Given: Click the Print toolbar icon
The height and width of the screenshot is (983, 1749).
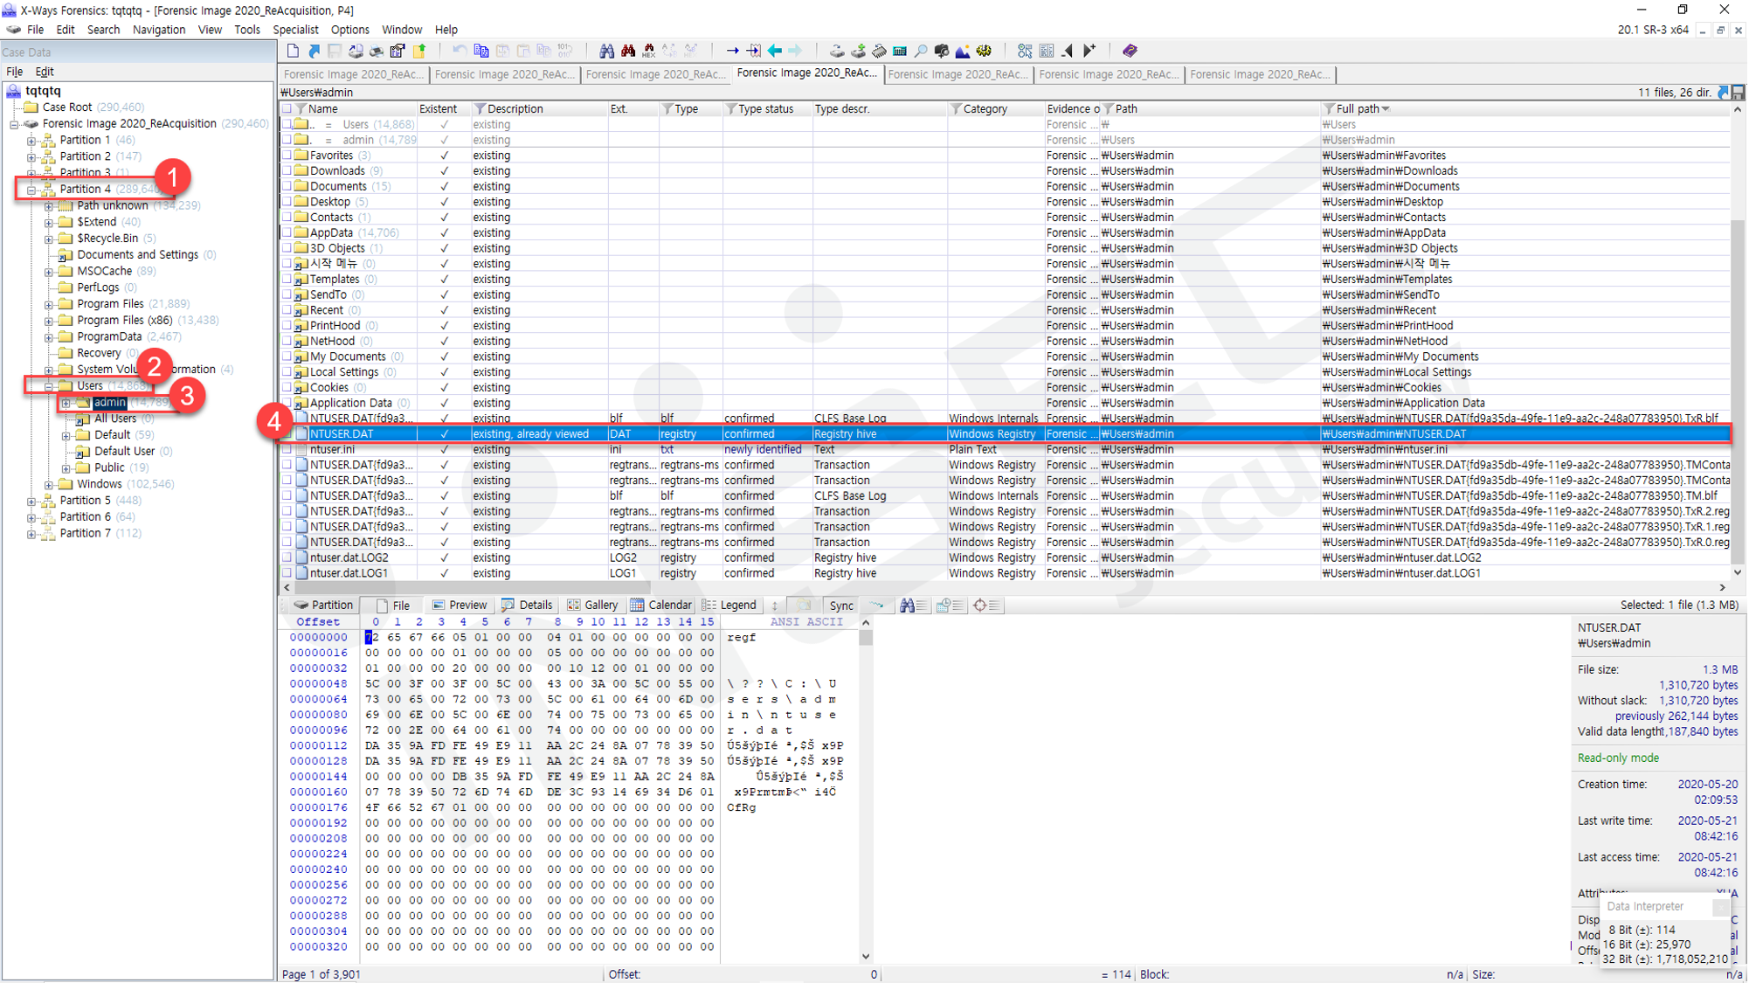Looking at the screenshot, I should coord(377,51).
